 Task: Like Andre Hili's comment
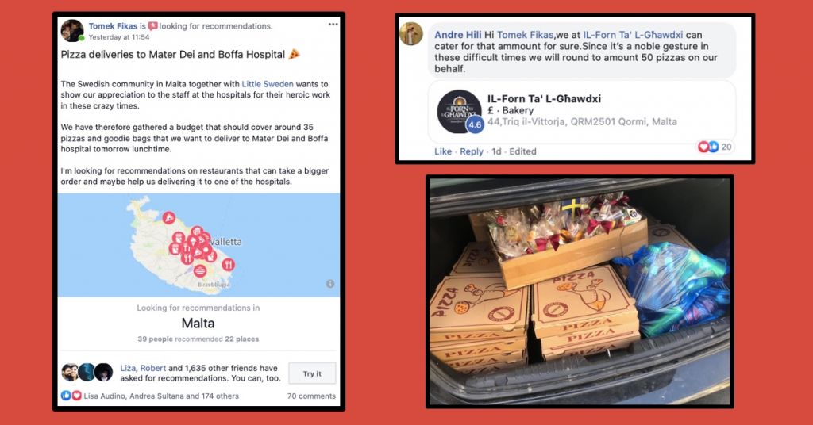coord(443,151)
